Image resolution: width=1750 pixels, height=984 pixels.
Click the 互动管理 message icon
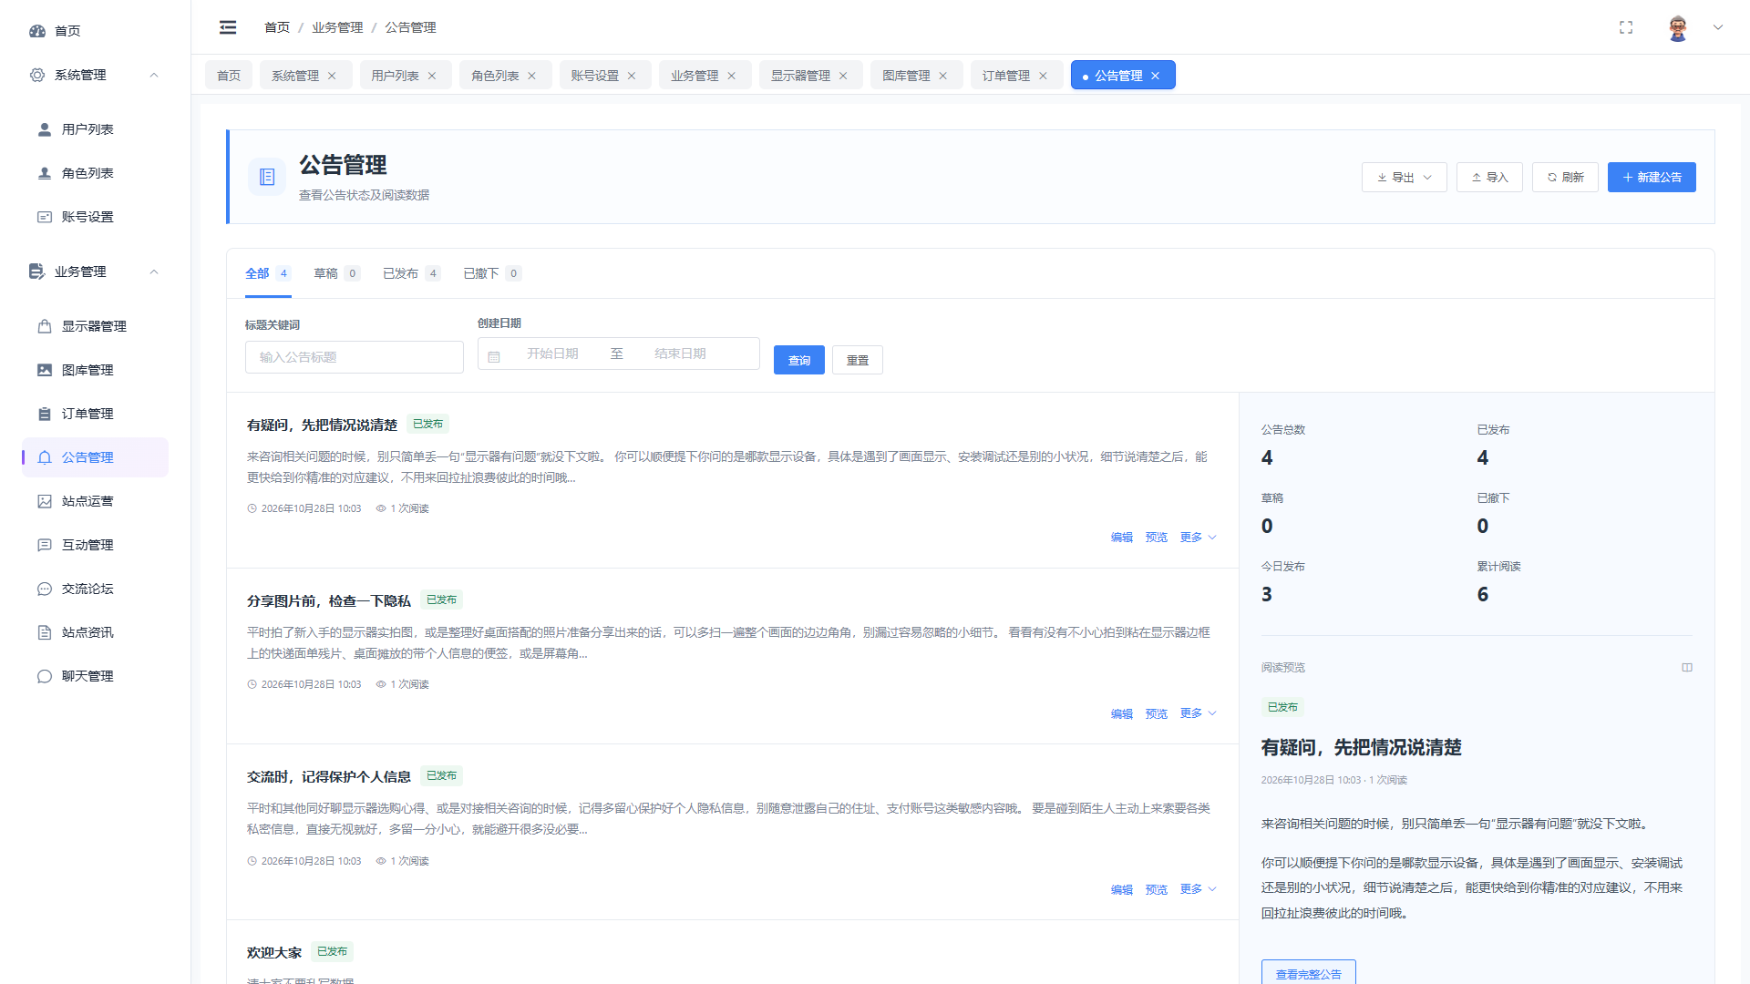pyautogui.click(x=45, y=545)
